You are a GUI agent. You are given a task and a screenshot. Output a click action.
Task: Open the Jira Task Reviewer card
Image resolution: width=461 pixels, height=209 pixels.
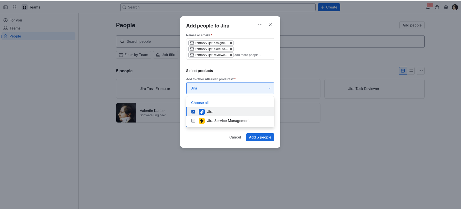click(x=375, y=89)
